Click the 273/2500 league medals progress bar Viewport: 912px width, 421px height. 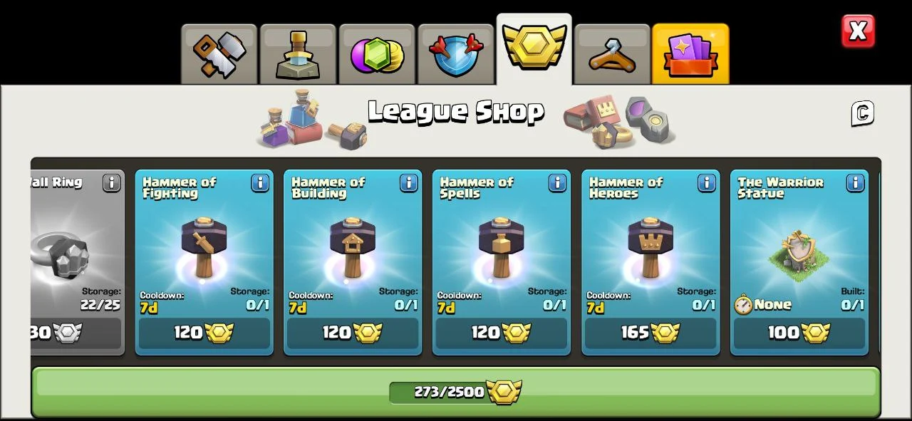(456, 392)
